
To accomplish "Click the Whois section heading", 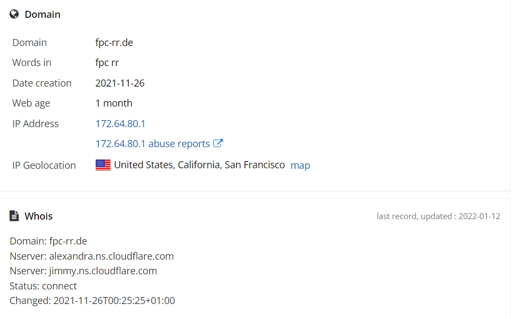I will coord(38,216).
